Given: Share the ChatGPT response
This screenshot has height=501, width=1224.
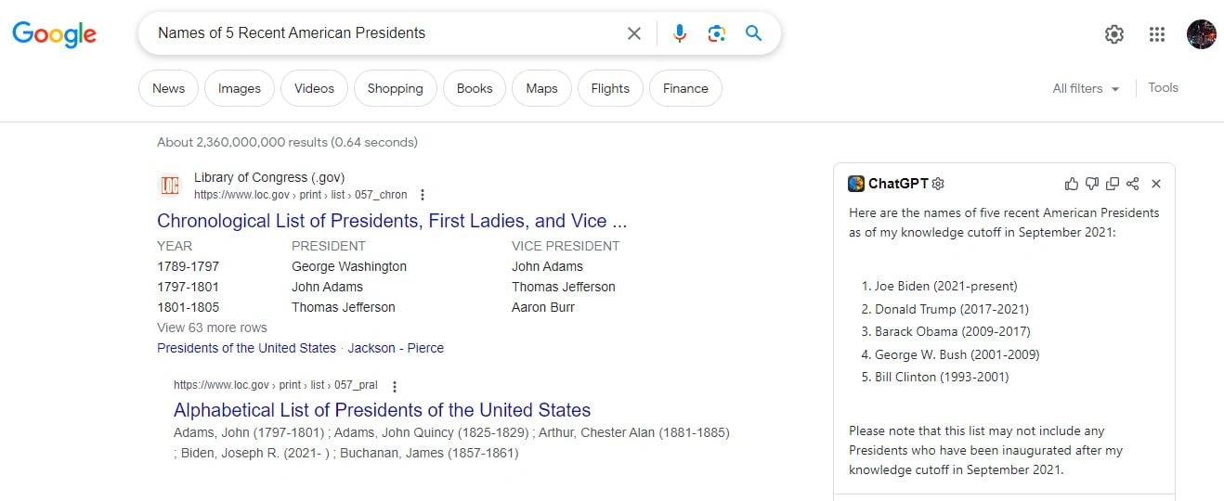Looking at the screenshot, I should pyautogui.click(x=1132, y=184).
